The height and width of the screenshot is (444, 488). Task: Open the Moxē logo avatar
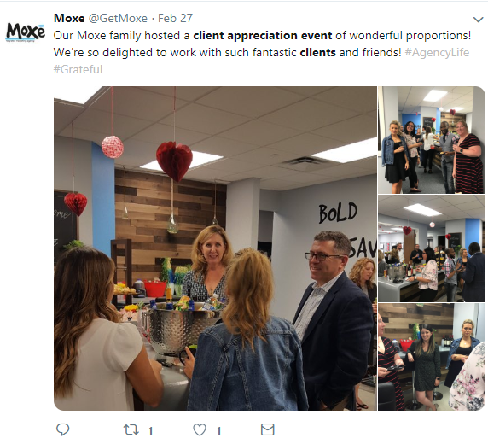26,32
